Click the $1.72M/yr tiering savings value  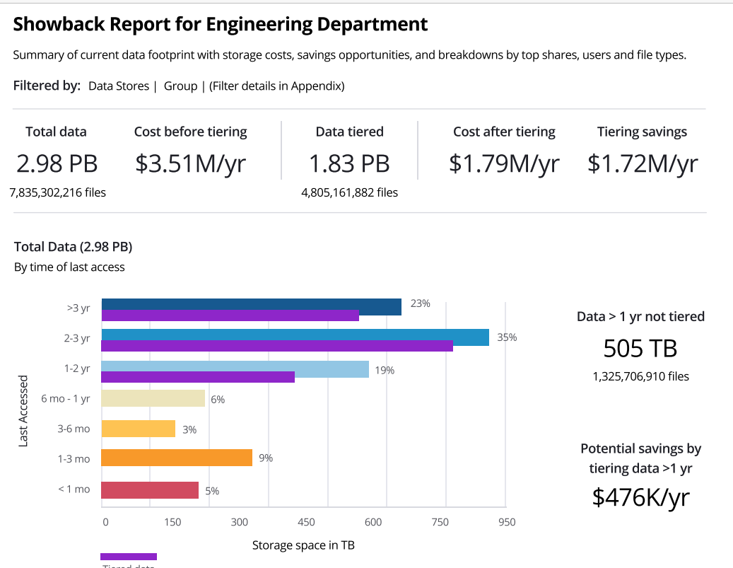(x=642, y=163)
